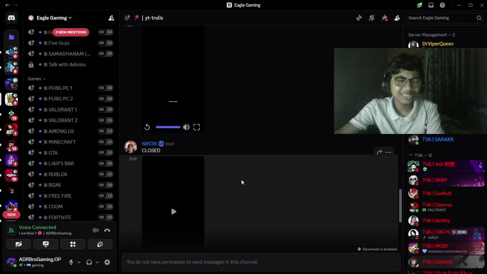The width and height of the screenshot is (487, 274).
Task: Disconnect from voice with phone icon
Action: point(107,230)
